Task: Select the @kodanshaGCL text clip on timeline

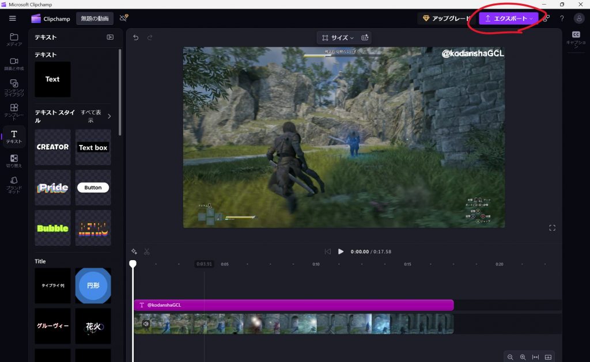Action: pos(293,305)
